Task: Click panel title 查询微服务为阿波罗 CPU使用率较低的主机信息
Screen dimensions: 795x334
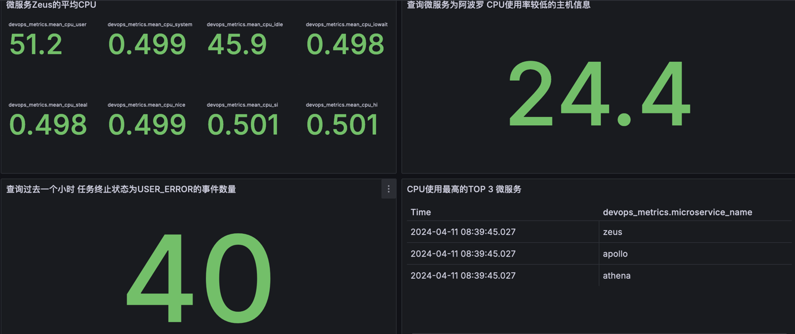Action: pyautogui.click(x=498, y=5)
